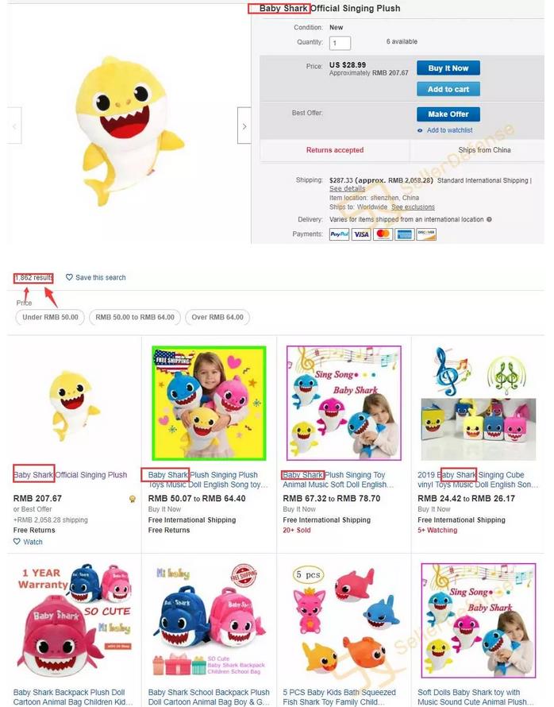Open the See exclusions link

coord(413,207)
